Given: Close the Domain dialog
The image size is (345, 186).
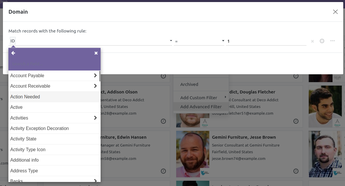Looking at the screenshot, I should click(335, 12).
